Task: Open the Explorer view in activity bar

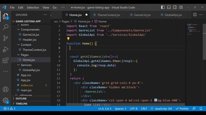Action: pyautogui.click(x=5, y=16)
